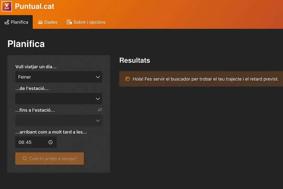Click the document icon beside Sobre i opcions
Viewport: 283px width, 189px height.
click(x=69, y=22)
